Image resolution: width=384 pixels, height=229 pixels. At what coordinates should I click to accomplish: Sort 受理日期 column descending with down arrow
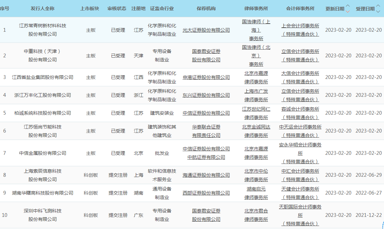point(378,11)
